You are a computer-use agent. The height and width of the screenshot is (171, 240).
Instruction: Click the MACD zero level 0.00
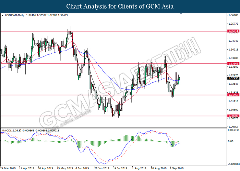(231, 141)
